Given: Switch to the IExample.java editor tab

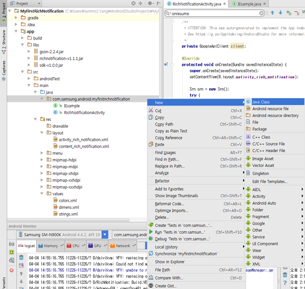Looking at the screenshot, I should (249, 4).
